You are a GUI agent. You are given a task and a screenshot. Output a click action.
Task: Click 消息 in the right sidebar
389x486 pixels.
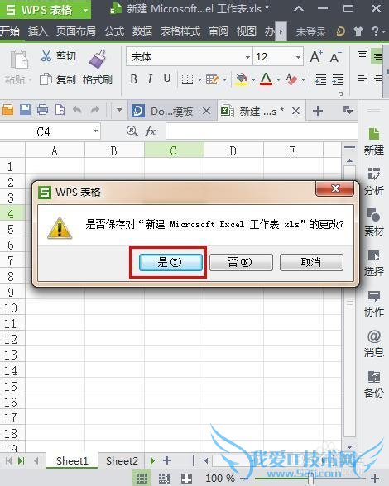point(374,344)
